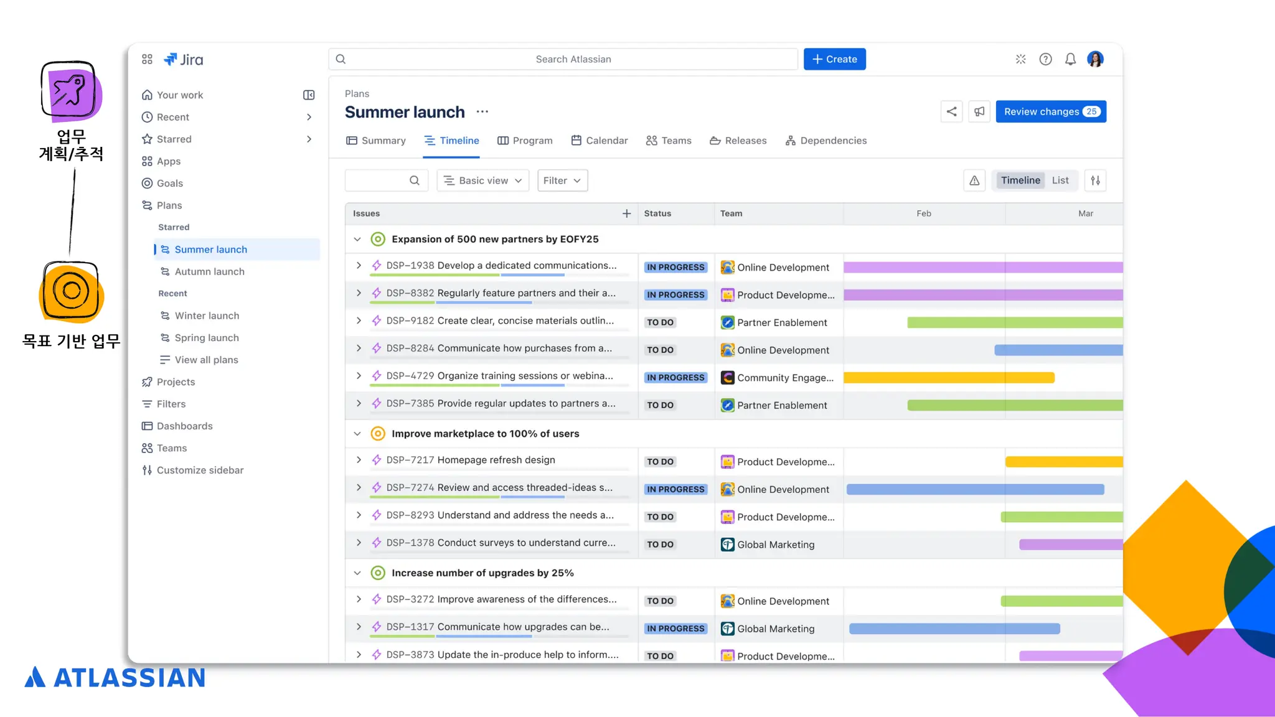This screenshot has height=717, width=1275.
Task: Open the warnings triangle icon
Action: [974, 180]
